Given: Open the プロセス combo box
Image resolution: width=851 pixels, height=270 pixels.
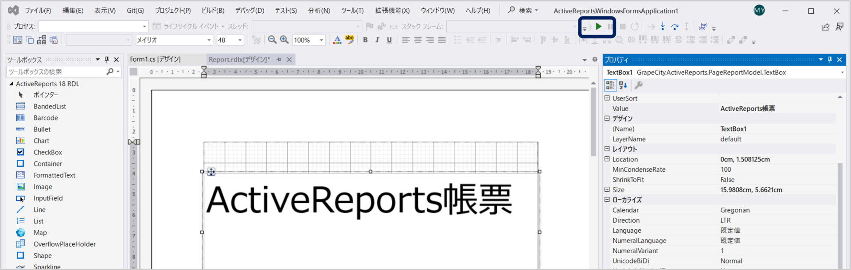Looking at the screenshot, I should coord(93,27).
